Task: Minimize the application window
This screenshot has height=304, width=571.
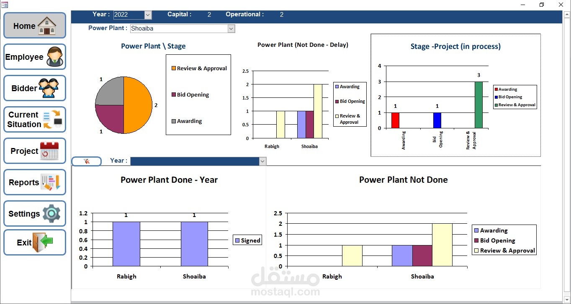Action: click(523, 5)
